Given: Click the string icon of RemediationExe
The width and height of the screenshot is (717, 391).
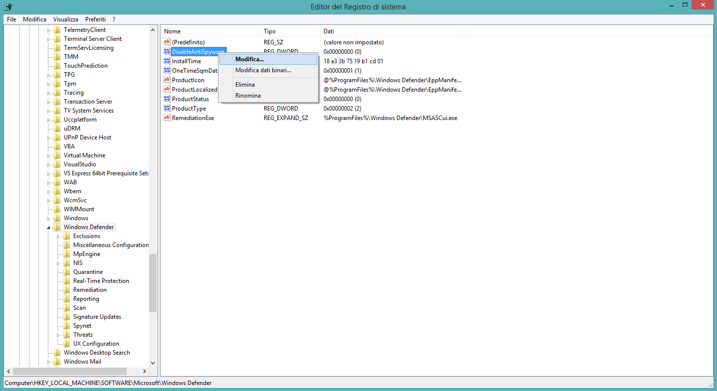Looking at the screenshot, I should 167,118.
